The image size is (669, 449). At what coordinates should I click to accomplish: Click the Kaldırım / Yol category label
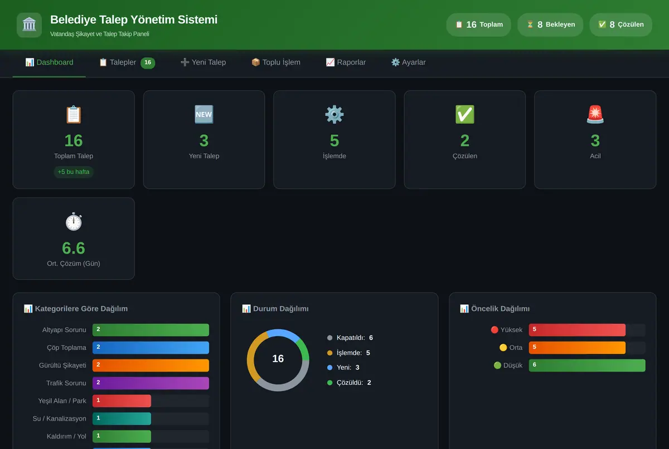point(66,437)
